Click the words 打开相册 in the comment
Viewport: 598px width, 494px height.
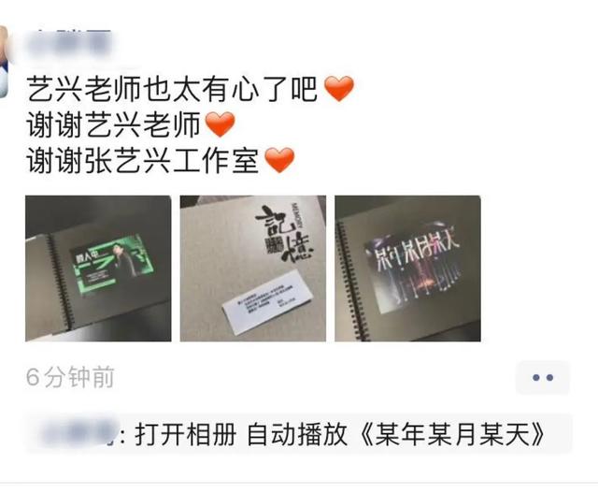[x=185, y=434]
